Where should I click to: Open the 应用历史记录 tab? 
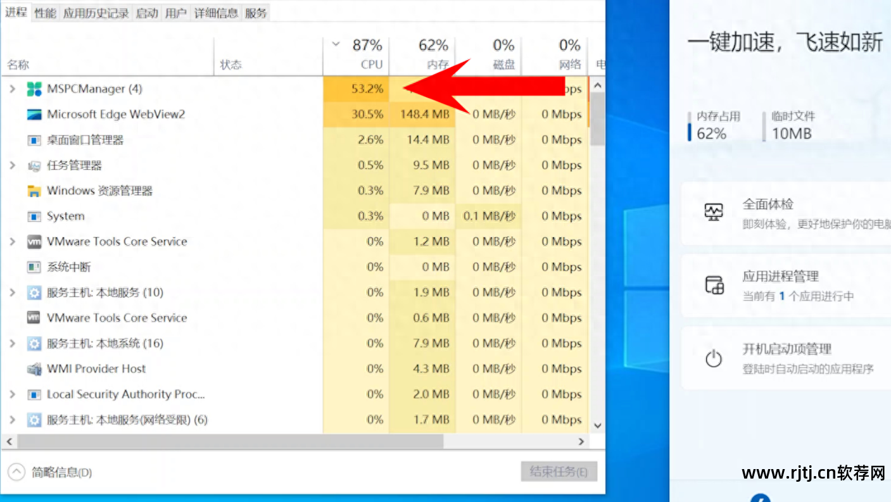click(x=96, y=13)
